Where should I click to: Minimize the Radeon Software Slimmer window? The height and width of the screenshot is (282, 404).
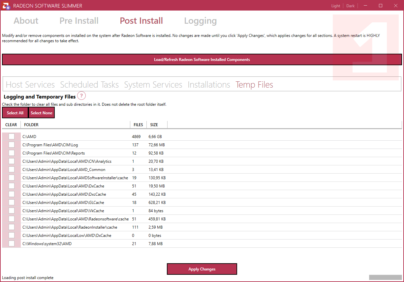[x=365, y=6]
